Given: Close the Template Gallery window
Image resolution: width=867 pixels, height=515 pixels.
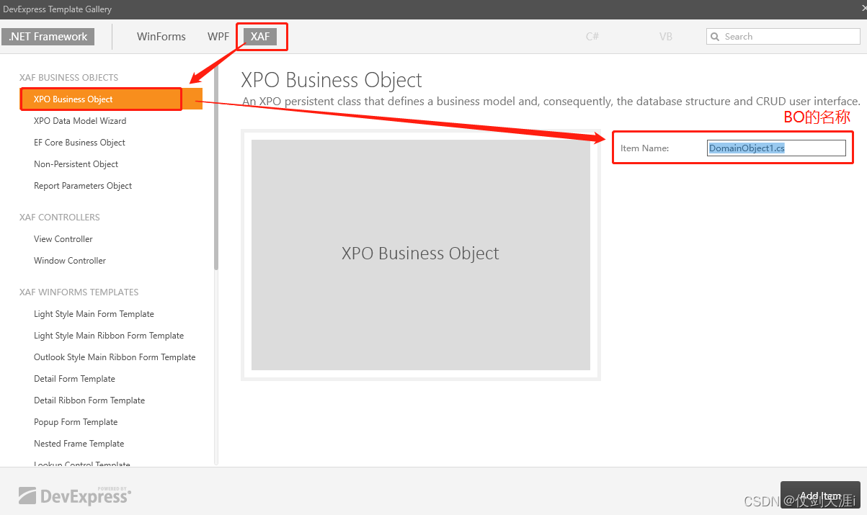Looking at the screenshot, I should (x=863, y=9).
